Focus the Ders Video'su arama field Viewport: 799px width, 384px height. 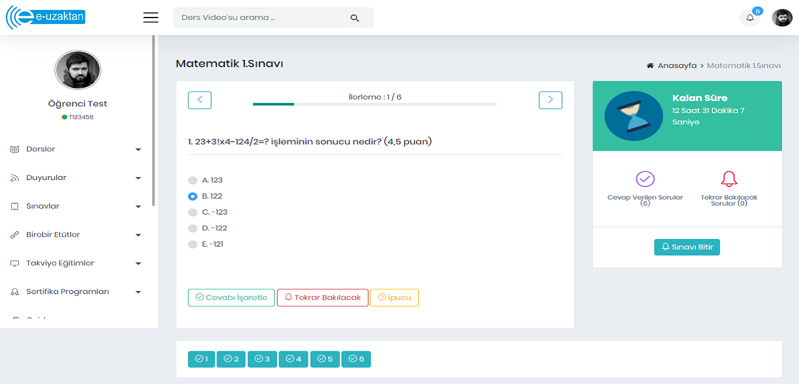click(x=257, y=18)
